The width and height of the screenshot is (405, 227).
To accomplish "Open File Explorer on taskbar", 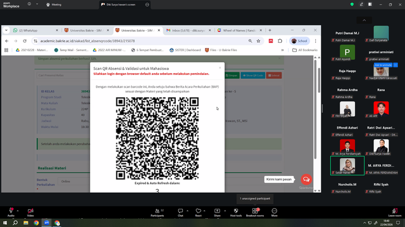I will (x=26, y=223).
